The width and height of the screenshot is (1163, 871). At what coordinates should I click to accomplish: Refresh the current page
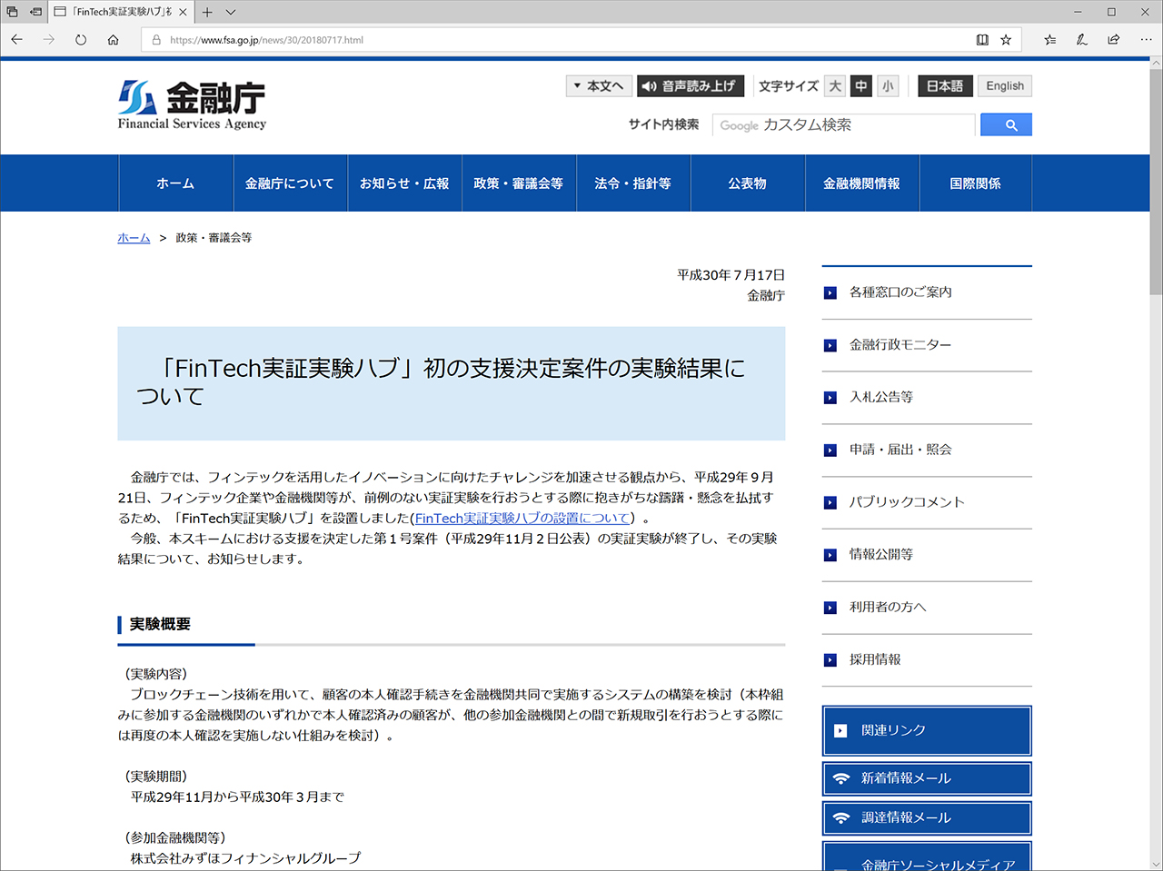81,39
